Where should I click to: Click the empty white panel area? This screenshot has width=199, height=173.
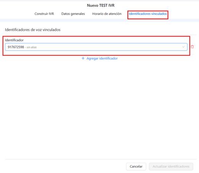99,108
